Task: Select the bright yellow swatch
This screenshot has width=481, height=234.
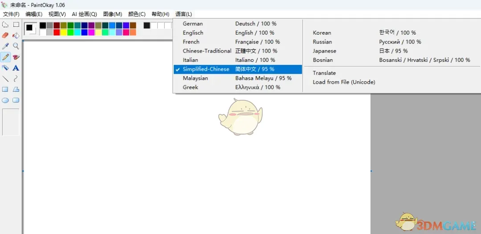Action: (64, 32)
